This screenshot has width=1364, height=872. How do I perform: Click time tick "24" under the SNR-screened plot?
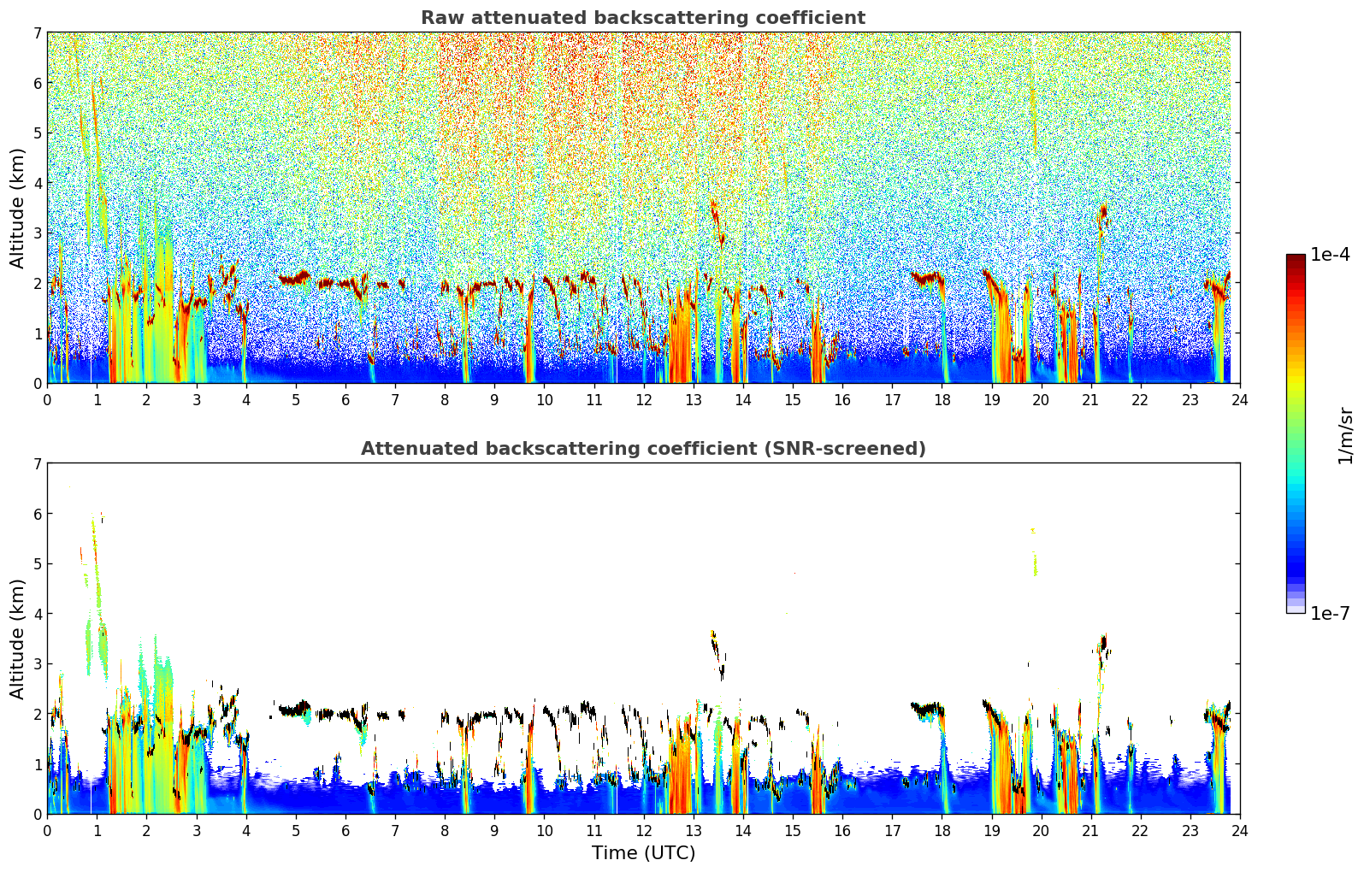point(1240,830)
